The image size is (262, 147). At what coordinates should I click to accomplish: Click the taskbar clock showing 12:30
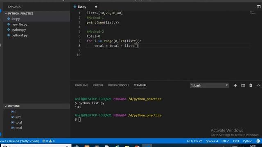point(253,146)
